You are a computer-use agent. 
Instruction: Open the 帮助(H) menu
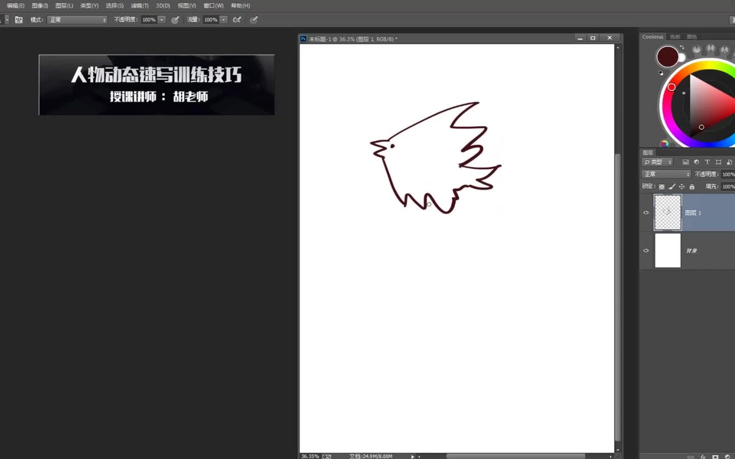coord(240,6)
